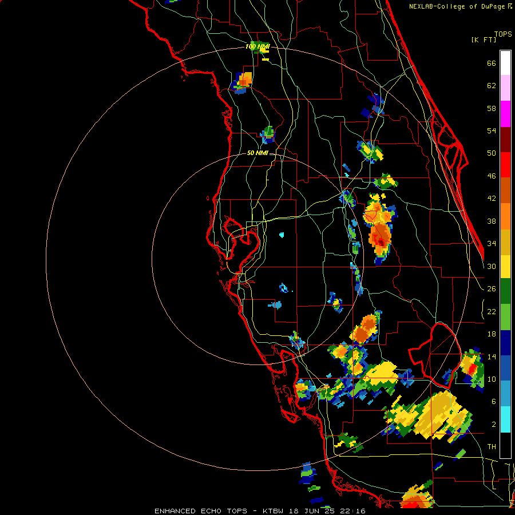Select the "58" legend value
Image resolution: width=515 pixels, height=515 pixels.
coord(492,108)
